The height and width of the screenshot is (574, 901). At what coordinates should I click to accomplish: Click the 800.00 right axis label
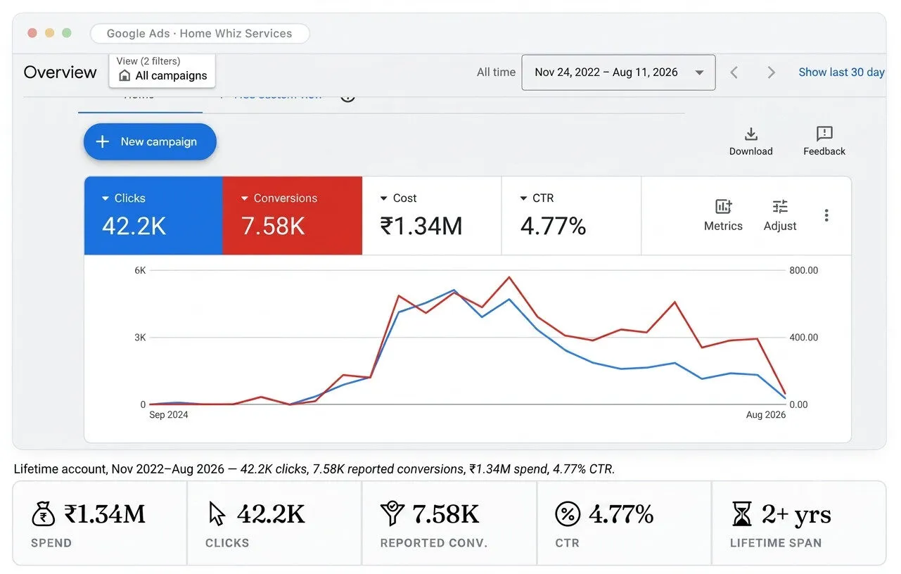[804, 270]
